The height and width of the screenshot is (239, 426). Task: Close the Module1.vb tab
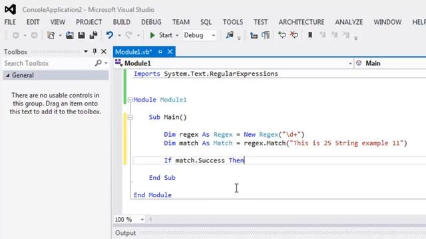tap(170, 52)
